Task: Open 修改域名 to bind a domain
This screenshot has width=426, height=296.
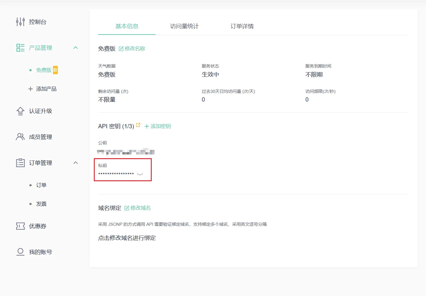Action: (141, 208)
